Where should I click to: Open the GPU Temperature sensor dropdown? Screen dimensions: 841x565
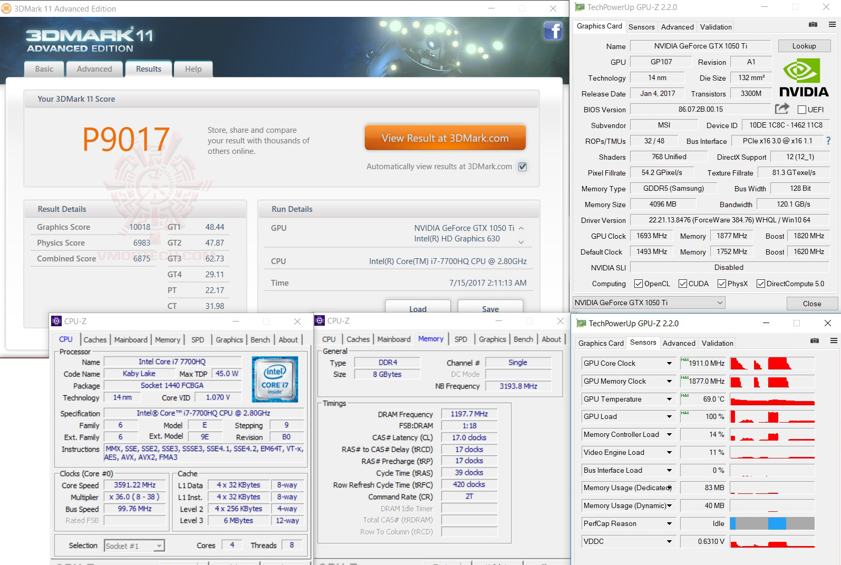point(670,400)
